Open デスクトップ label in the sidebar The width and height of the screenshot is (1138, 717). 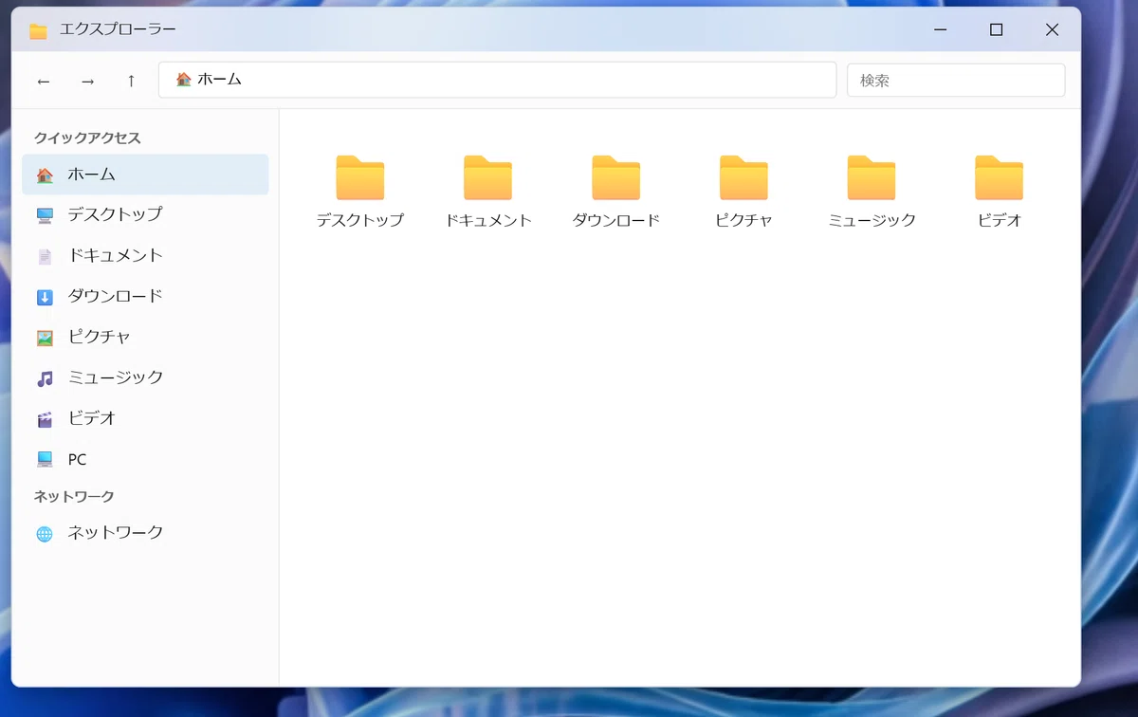(x=115, y=214)
